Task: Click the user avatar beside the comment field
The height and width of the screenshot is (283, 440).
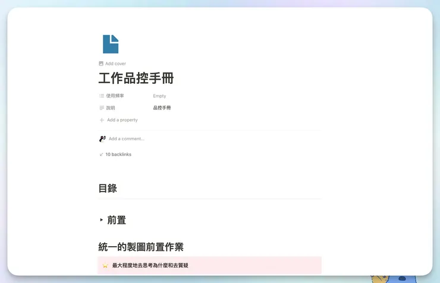Action: (102, 139)
